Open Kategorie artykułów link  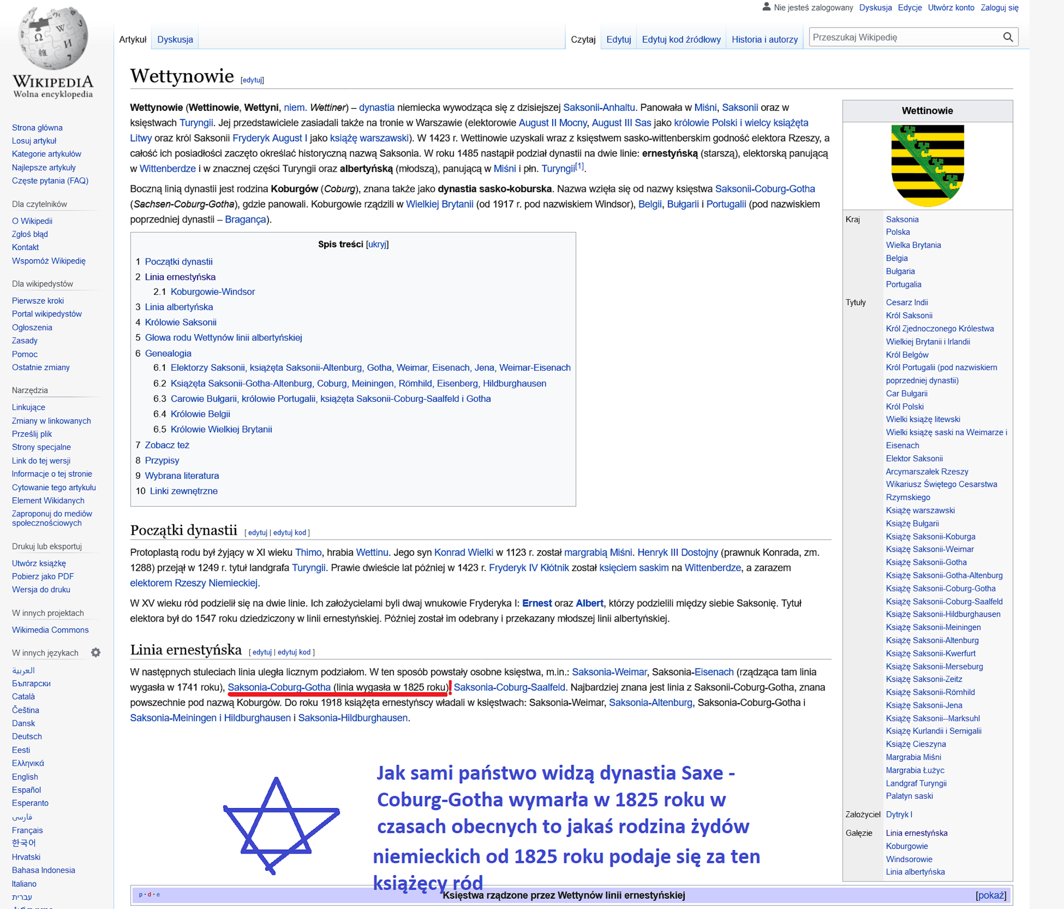click(47, 154)
